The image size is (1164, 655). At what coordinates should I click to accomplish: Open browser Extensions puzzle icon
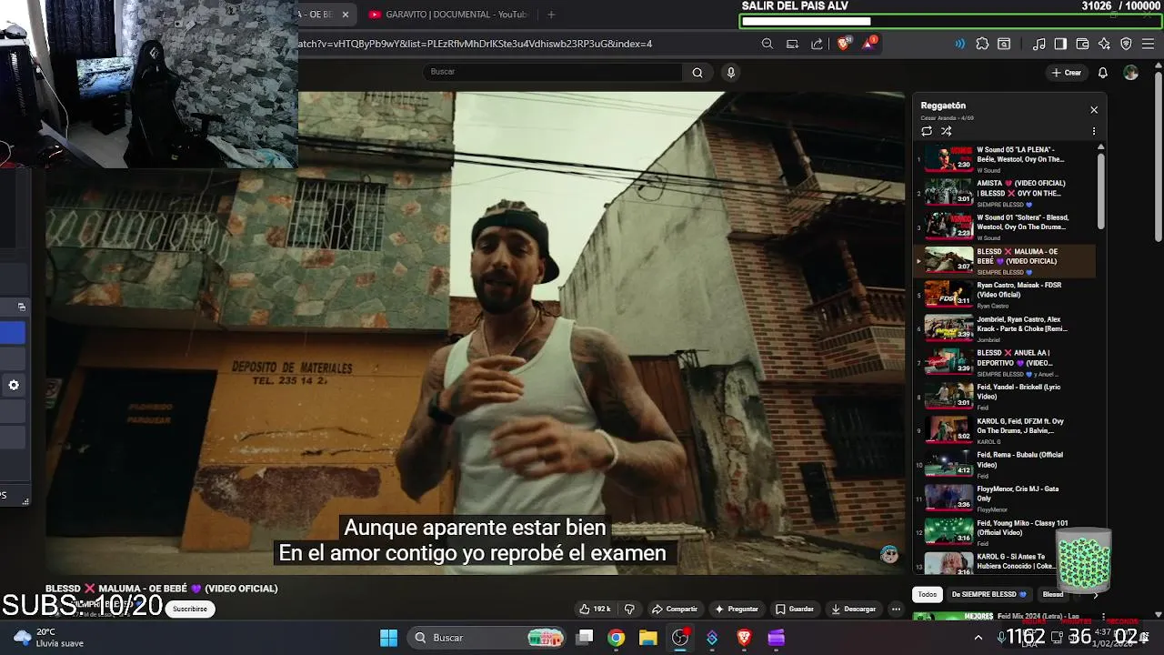tap(982, 44)
